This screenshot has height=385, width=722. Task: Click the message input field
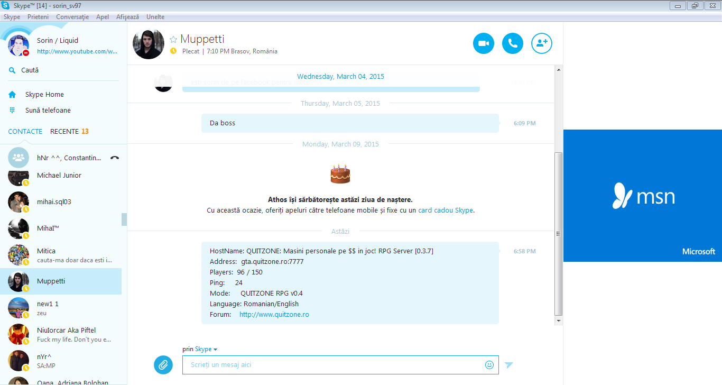tap(340, 365)
